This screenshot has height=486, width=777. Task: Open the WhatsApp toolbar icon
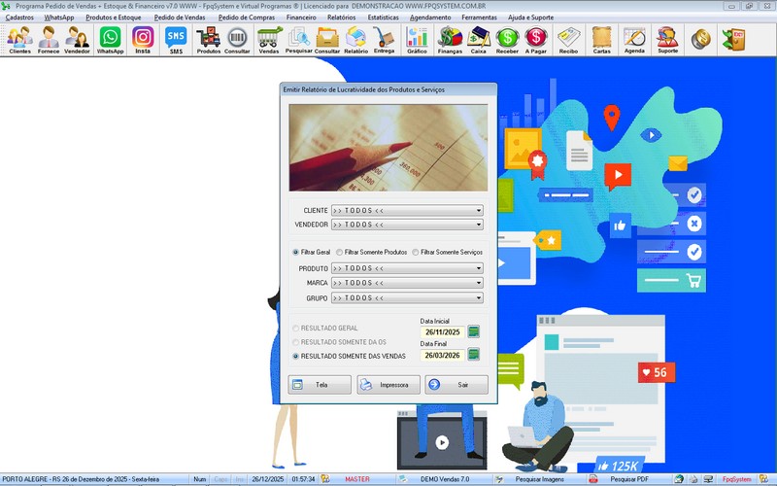pyautogui.click(x=110, y=39)
